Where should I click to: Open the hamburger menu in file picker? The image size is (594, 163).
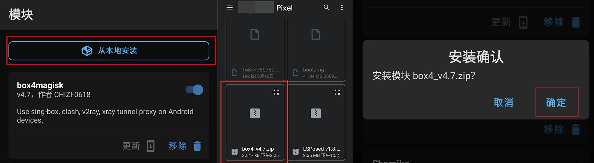pyautogui.click(x=230, y=7)
